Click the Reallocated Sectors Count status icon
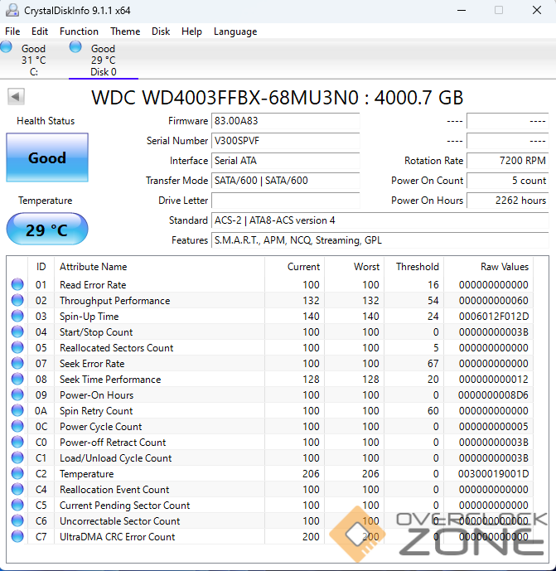Screen dimensions: 556x571 click(17, 348)
